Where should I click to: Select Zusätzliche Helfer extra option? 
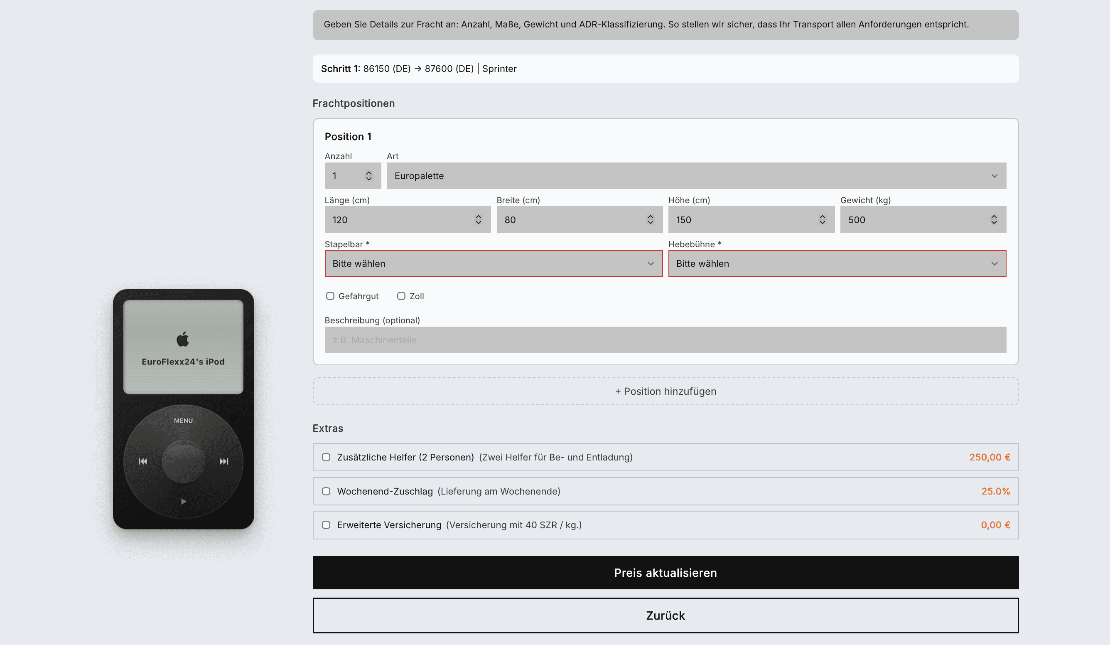click(326, 457)
